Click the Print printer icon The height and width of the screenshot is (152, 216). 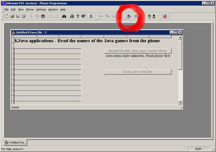tap(72, 16)
